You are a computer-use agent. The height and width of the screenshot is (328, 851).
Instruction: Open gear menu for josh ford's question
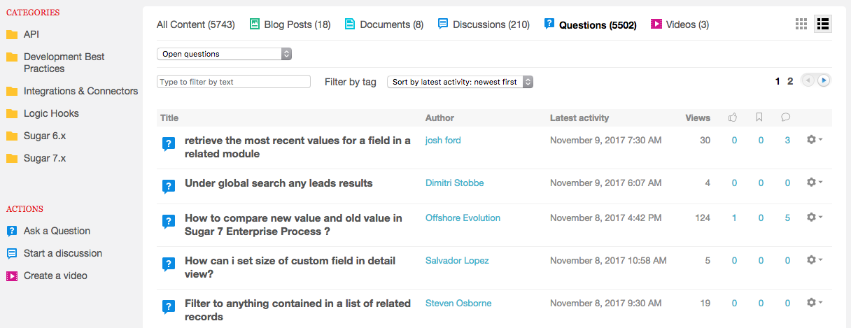pos(814,140)
